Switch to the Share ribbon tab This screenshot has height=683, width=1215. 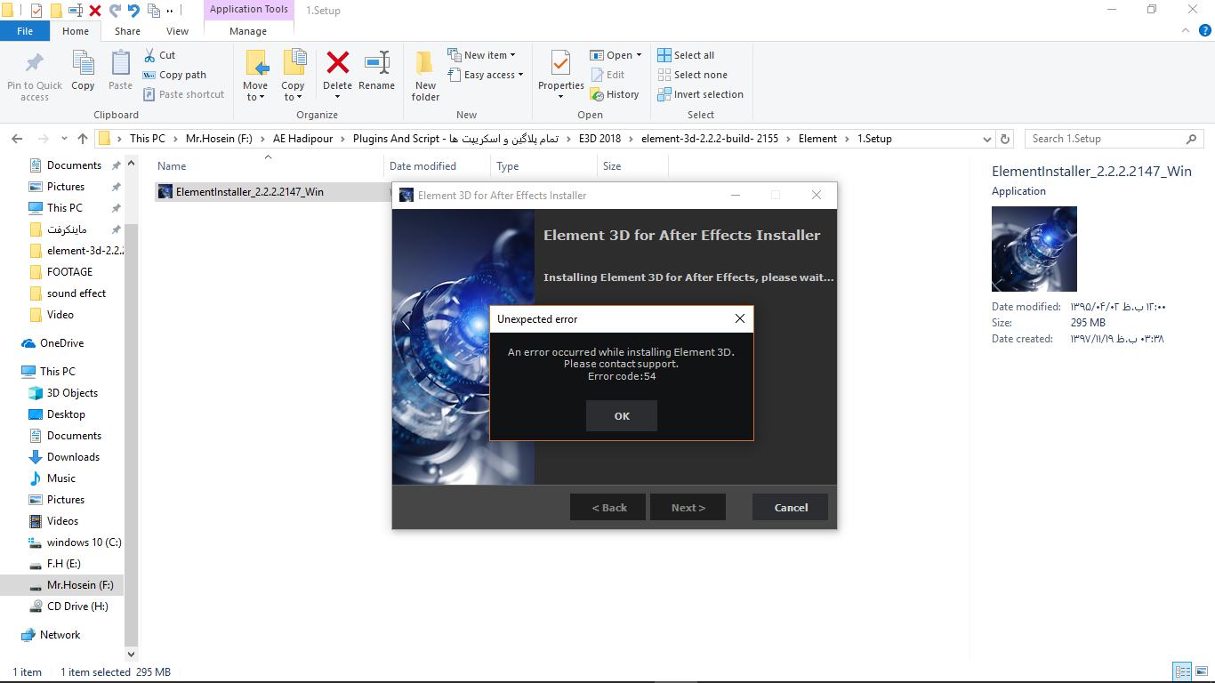127,31
